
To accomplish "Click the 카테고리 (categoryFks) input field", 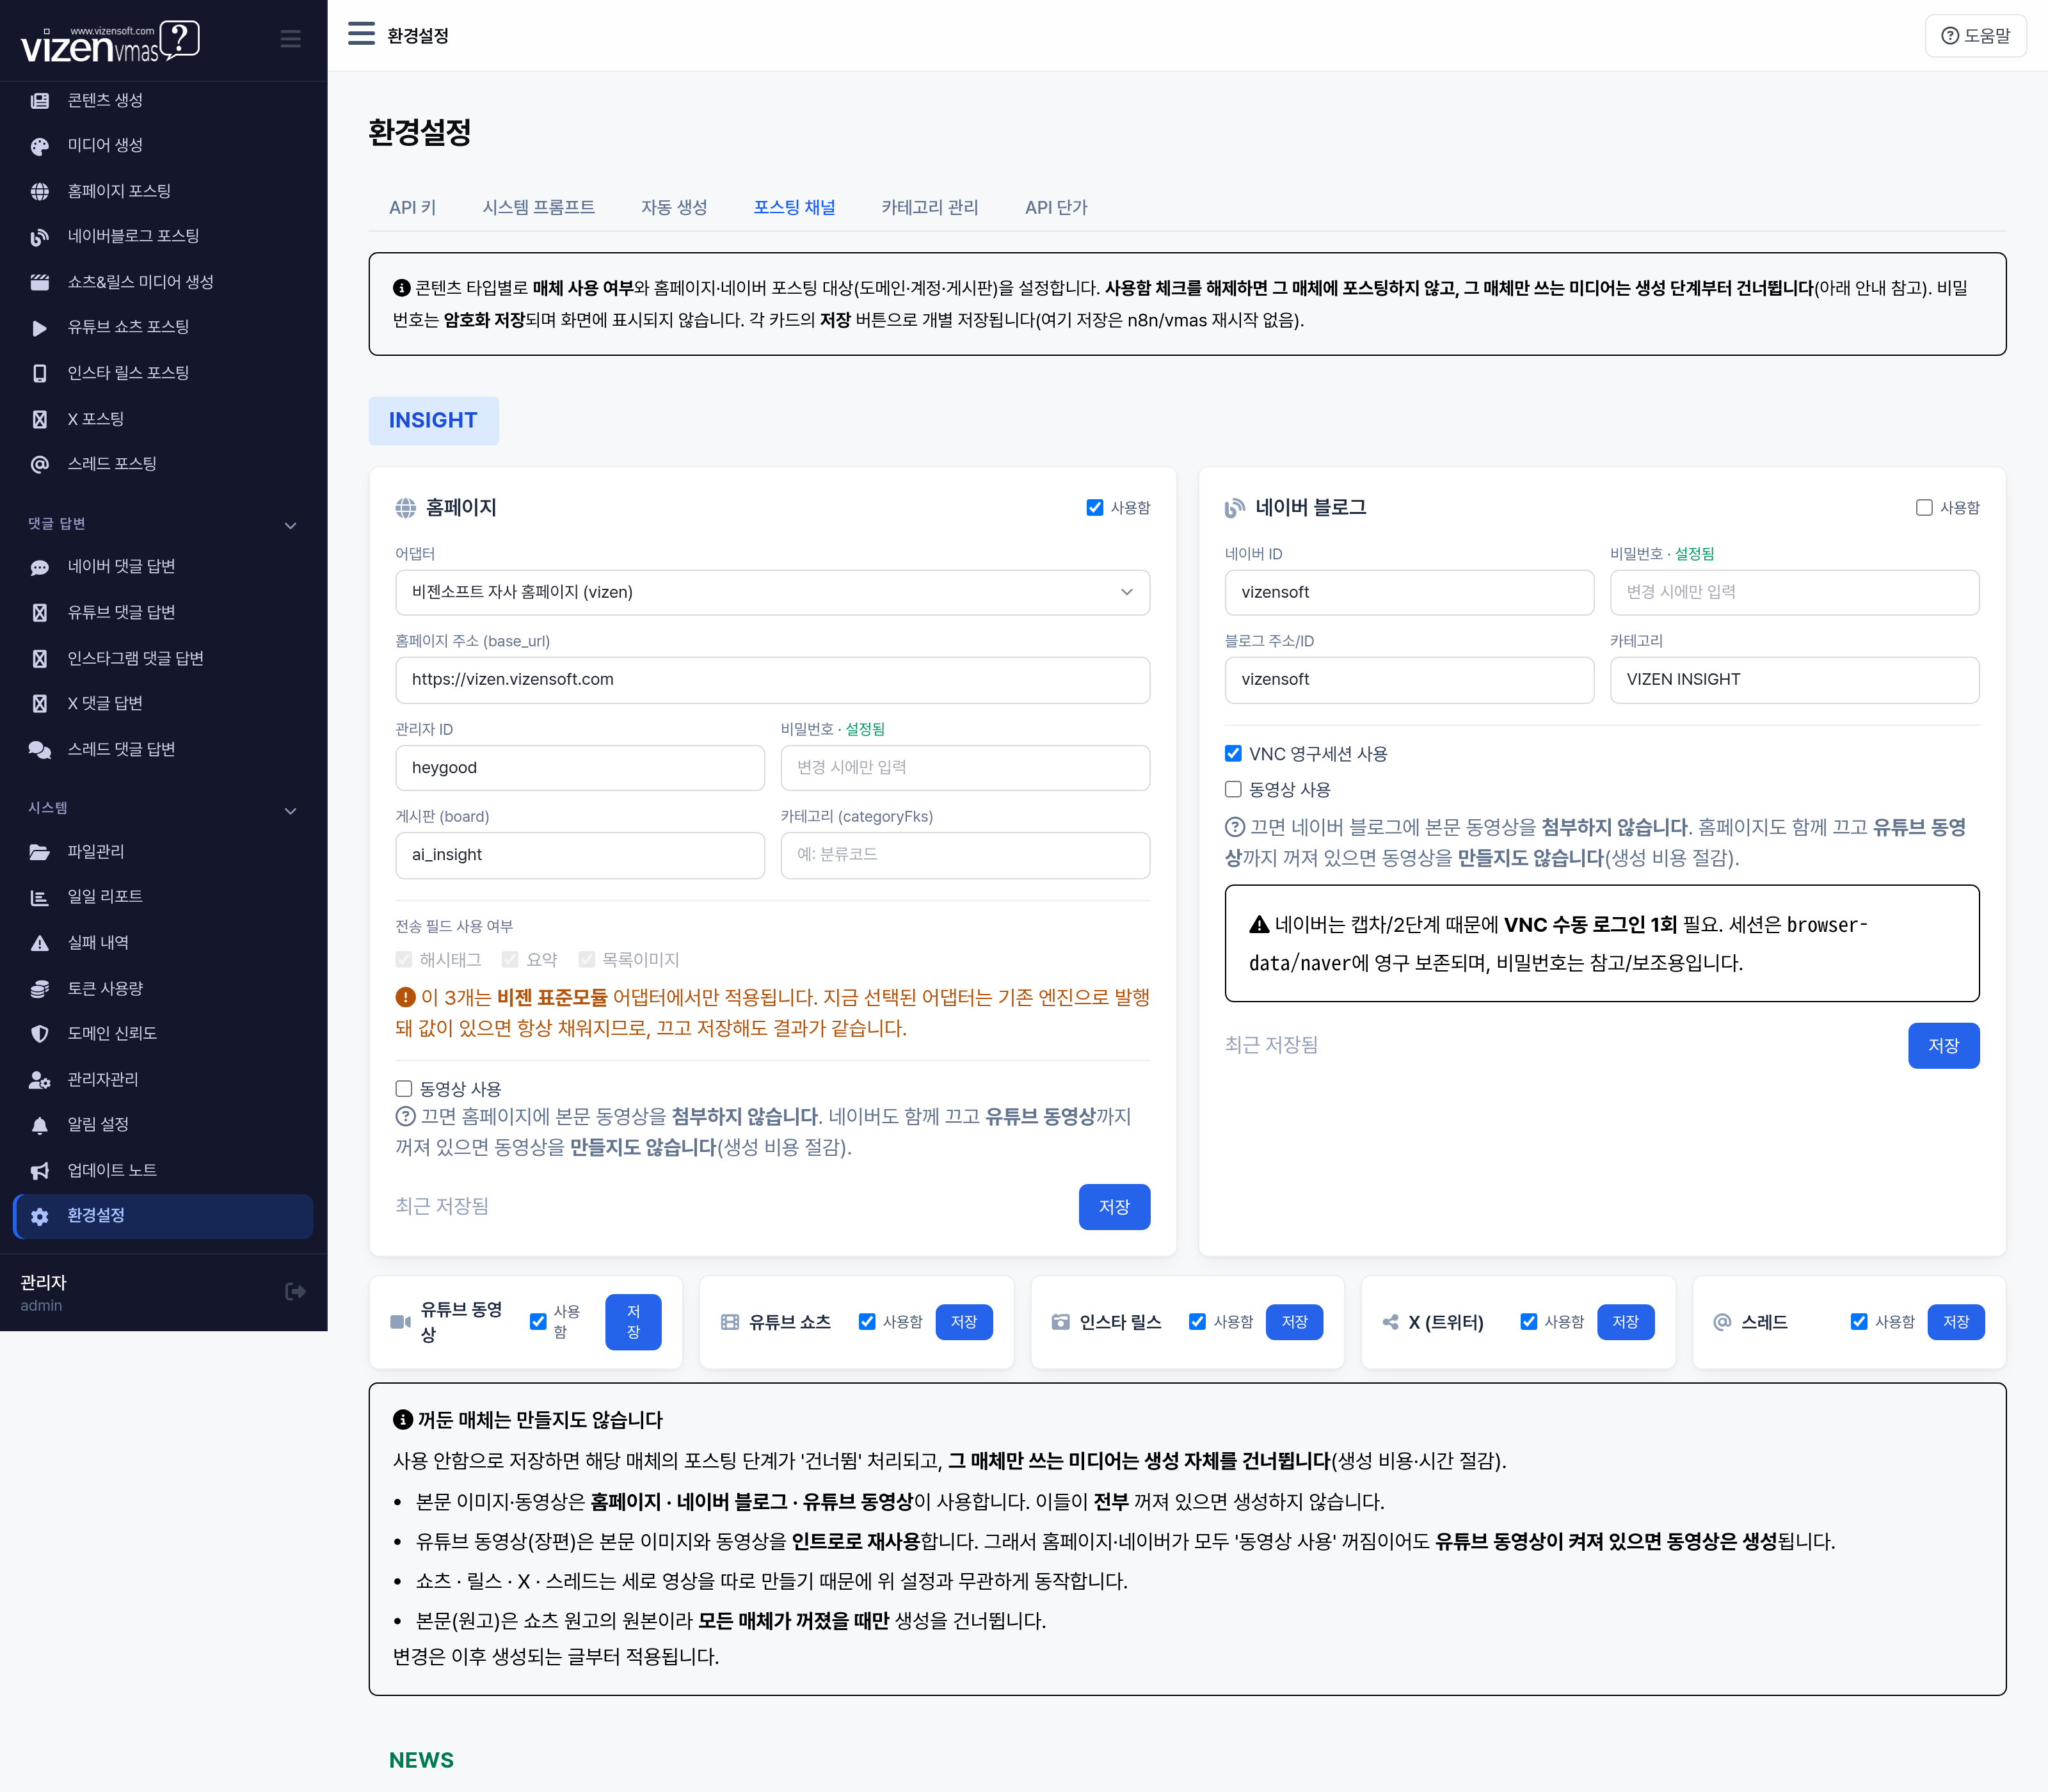I will tap(965, 855).
